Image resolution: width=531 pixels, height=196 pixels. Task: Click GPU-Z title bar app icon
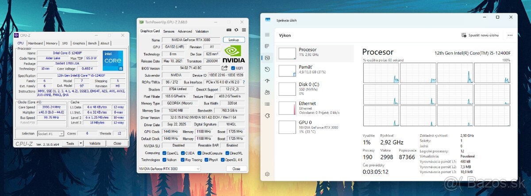(142, 22)
